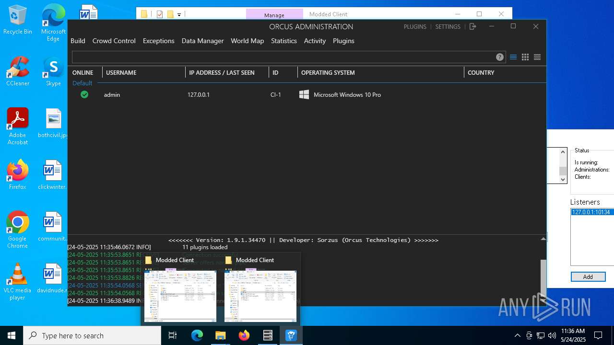Image resolution: width=614 pixels, height=345 pixels.
Task: Open the notification center icon
Action: pos(598,335)
